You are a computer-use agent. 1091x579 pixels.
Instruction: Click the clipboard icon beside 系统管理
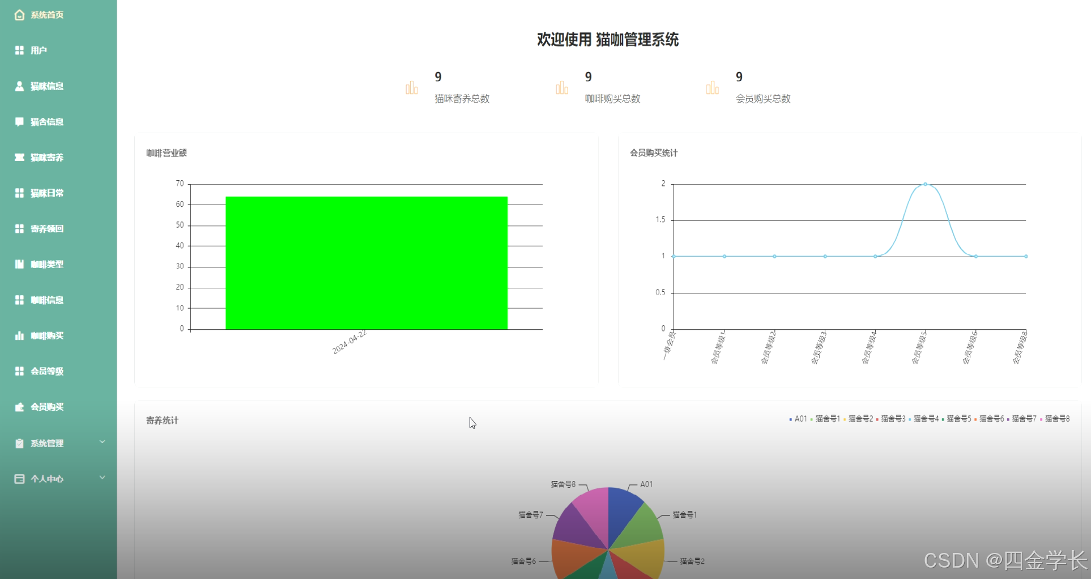(19, 443)
